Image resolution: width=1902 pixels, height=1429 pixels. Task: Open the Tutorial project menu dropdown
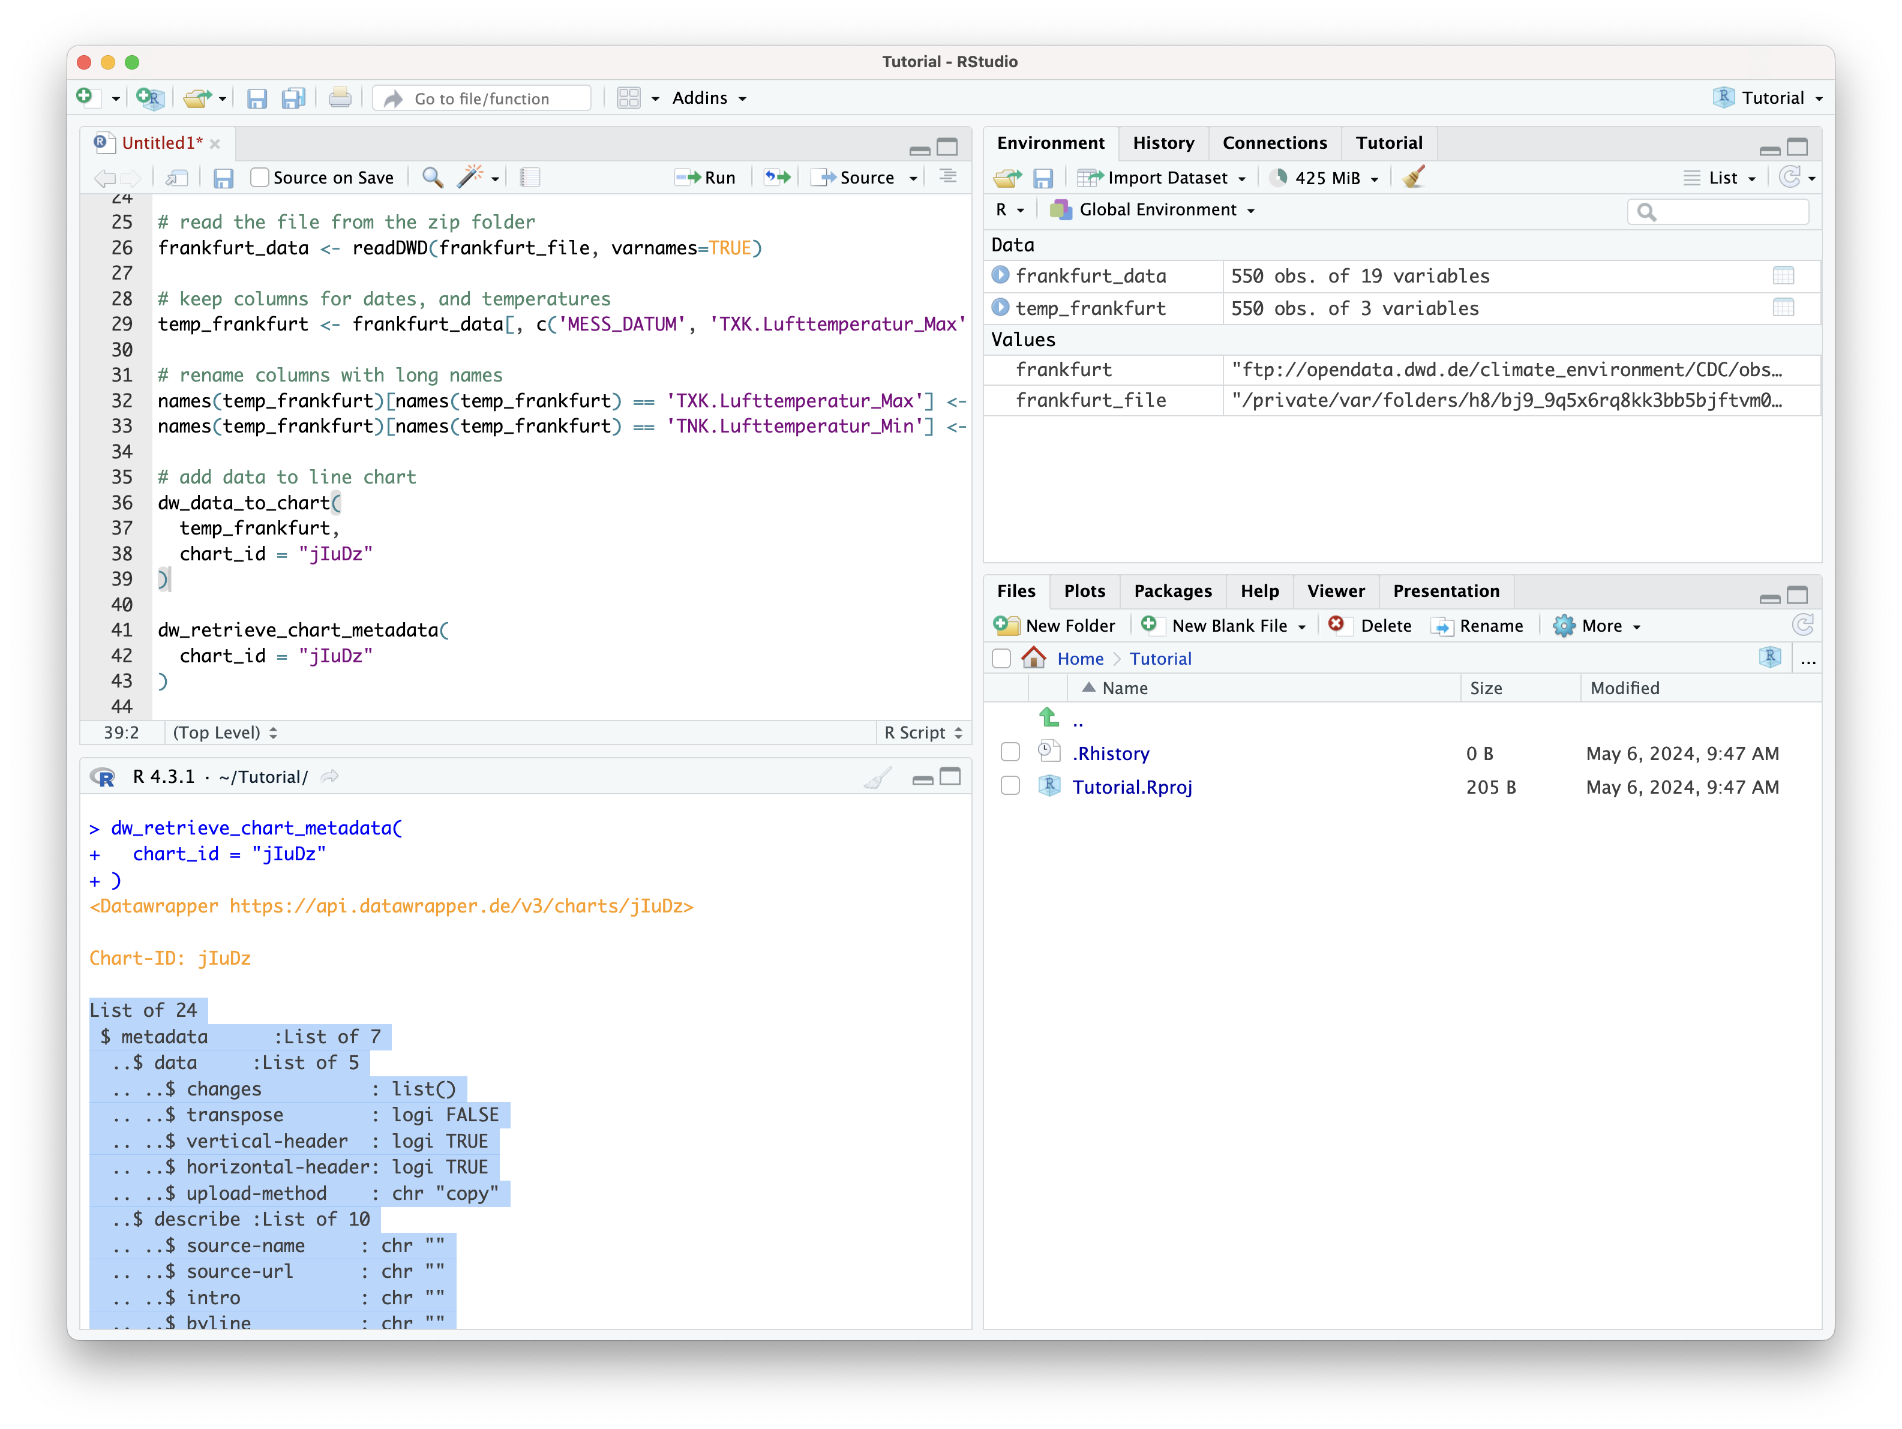coord(1769,98)
